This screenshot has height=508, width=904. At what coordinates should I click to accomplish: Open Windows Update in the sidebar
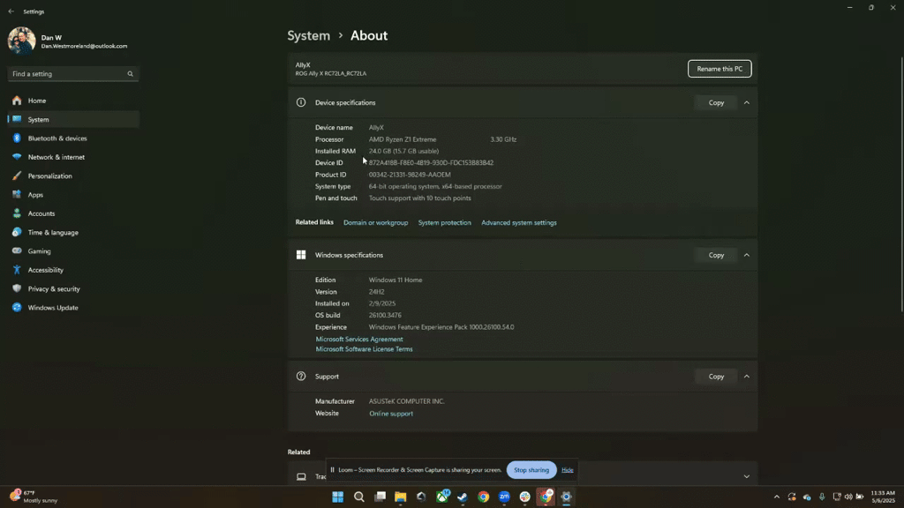point(53,308)
